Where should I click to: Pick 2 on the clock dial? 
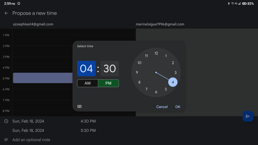(x=173, y=63)
